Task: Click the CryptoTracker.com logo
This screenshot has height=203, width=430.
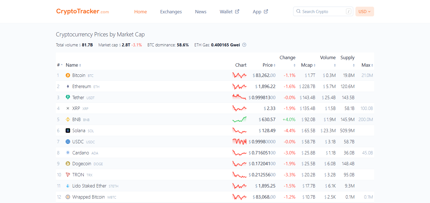Action: click(x=82, y=11)
